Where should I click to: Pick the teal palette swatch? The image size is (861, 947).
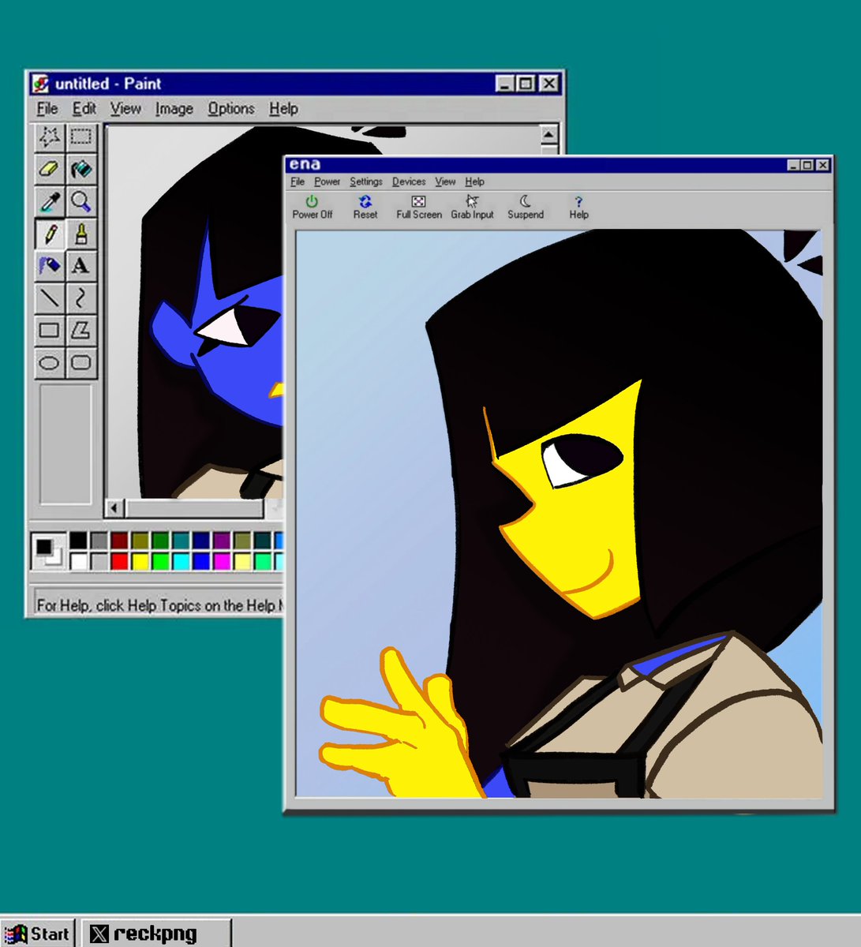(x=181, y=541)
